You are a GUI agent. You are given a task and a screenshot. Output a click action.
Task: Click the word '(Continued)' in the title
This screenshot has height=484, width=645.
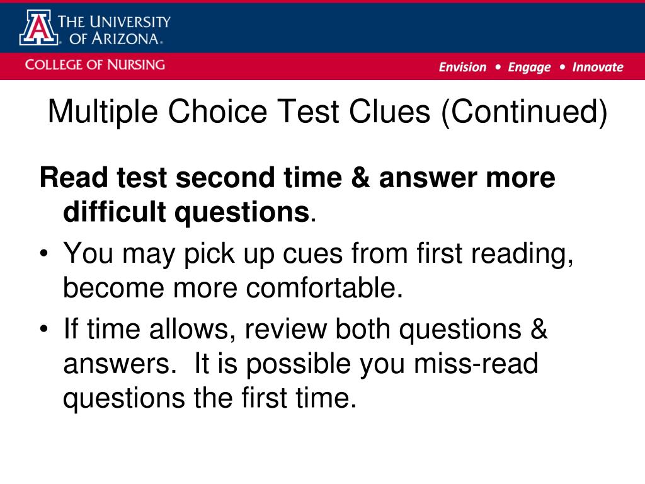click(524, 112)
